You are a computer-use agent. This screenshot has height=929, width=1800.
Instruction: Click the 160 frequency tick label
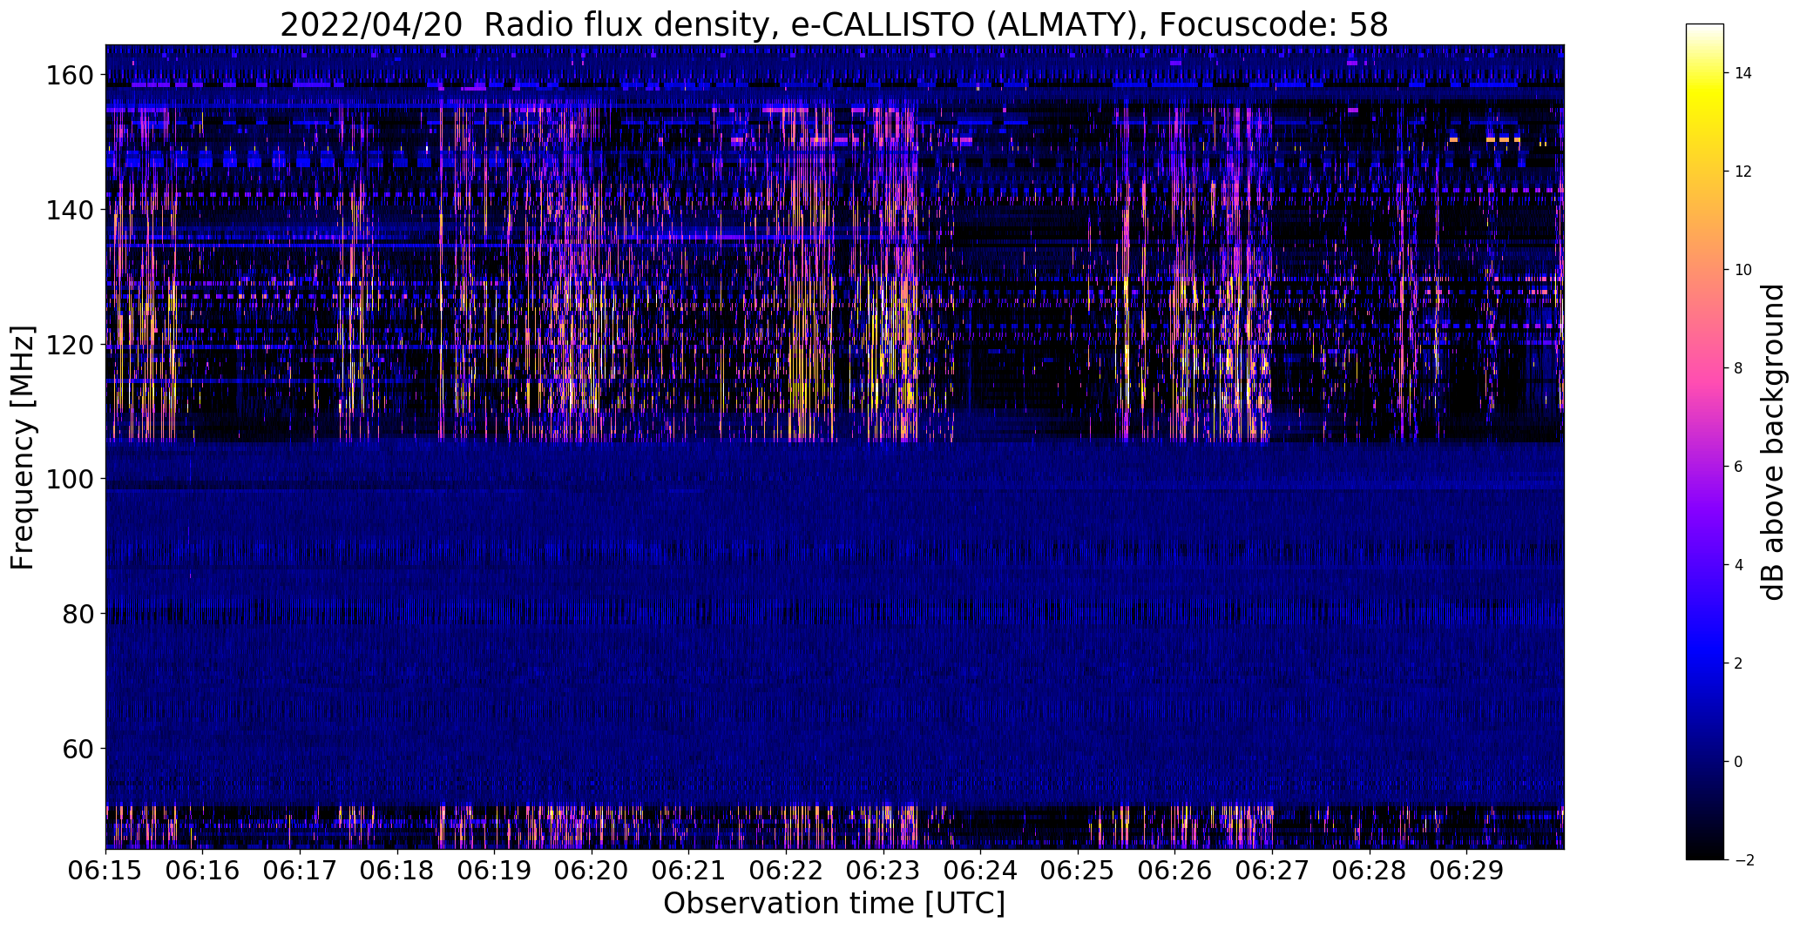pyautogui.click(x=69, y=76)
